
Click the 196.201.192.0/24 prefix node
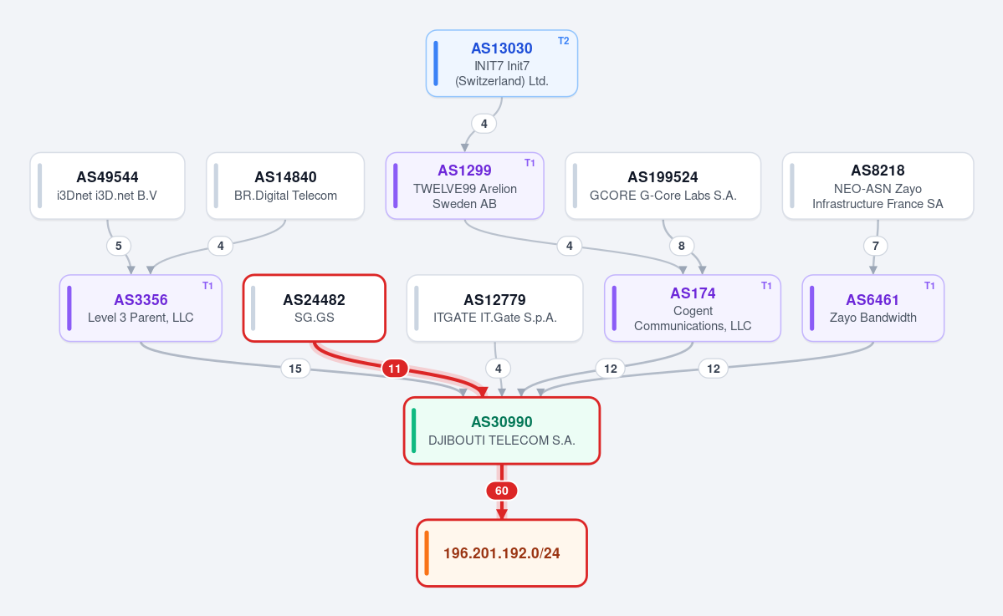point(502,552)
